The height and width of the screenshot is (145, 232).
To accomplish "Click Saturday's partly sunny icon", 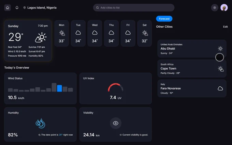I will point(145,33).
